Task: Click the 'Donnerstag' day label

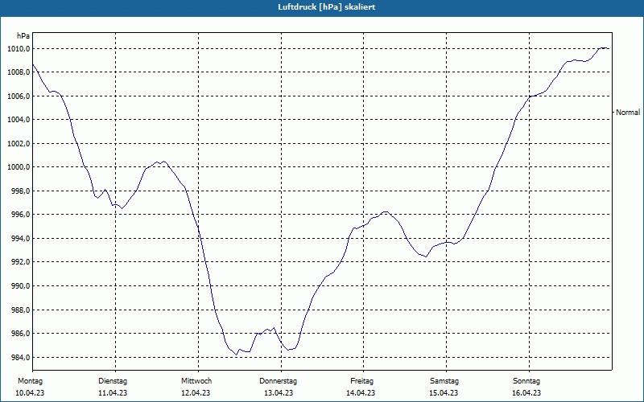Action: tap(278, 381)
